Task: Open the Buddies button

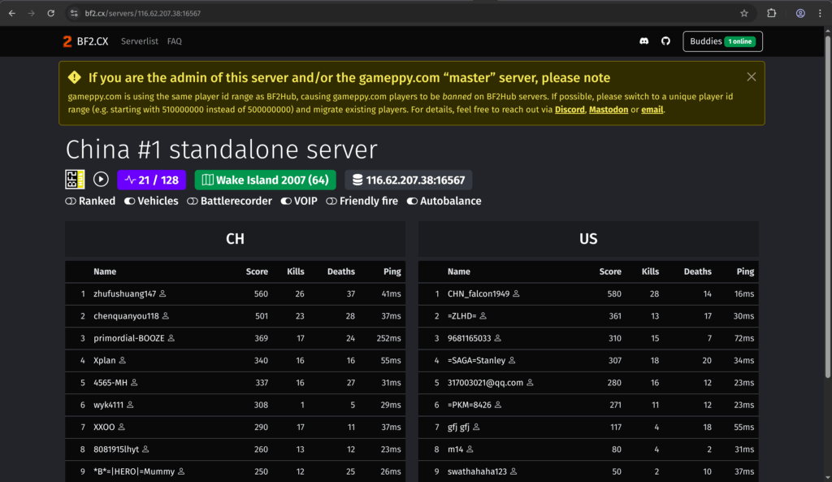Action: (722, 41)
